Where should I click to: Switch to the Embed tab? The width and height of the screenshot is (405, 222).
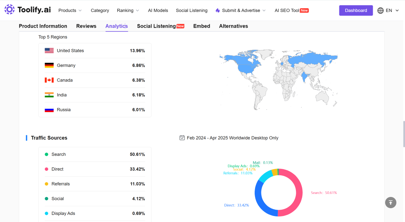pos(202,26)
